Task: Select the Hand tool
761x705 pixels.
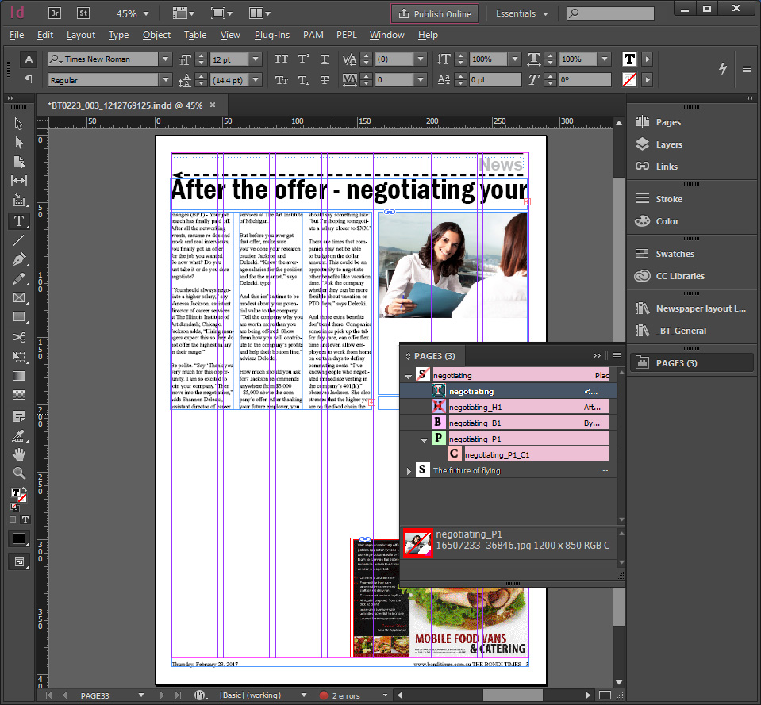Action: [19, 454]
